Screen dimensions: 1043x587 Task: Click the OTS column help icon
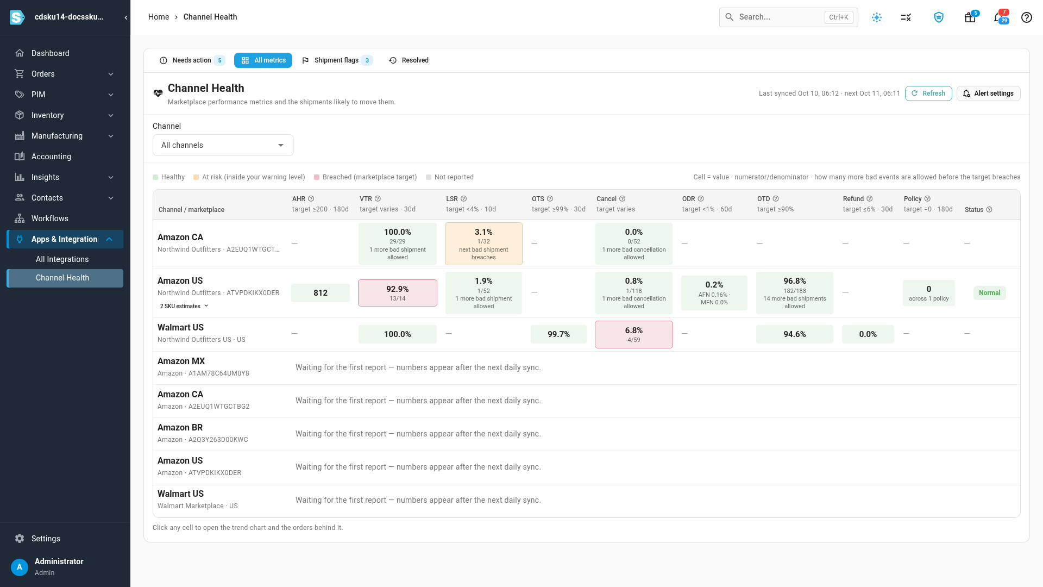(x=550, y=199)
